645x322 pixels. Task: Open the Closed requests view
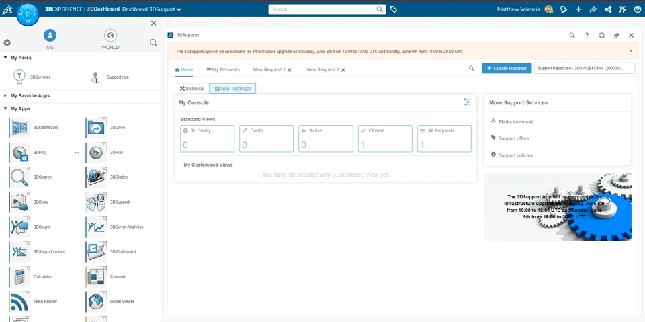coord(385,138)
